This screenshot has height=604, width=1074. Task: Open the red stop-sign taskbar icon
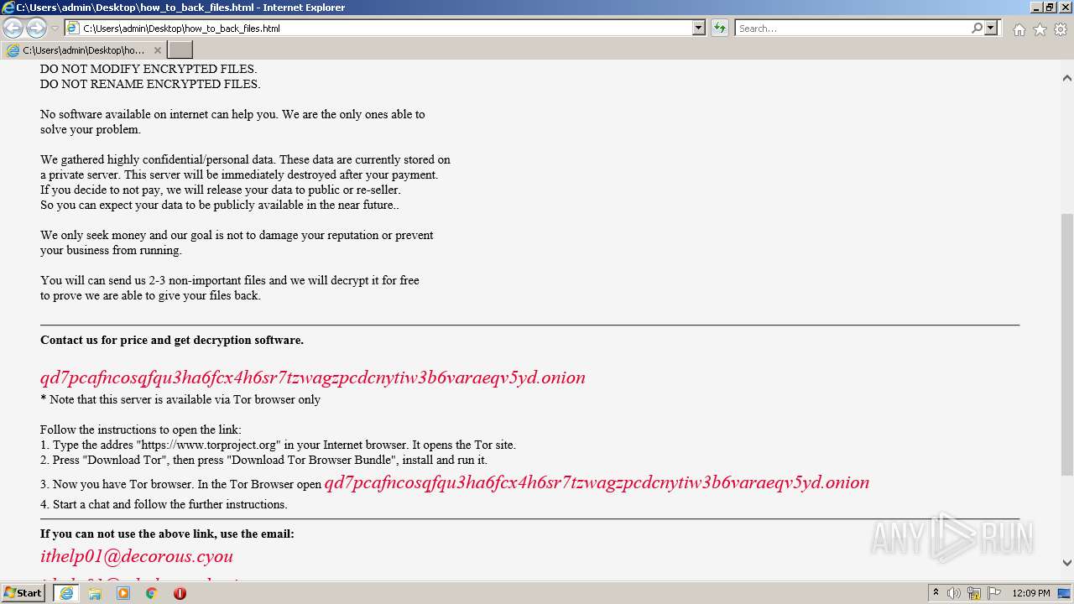click(180, 593)
